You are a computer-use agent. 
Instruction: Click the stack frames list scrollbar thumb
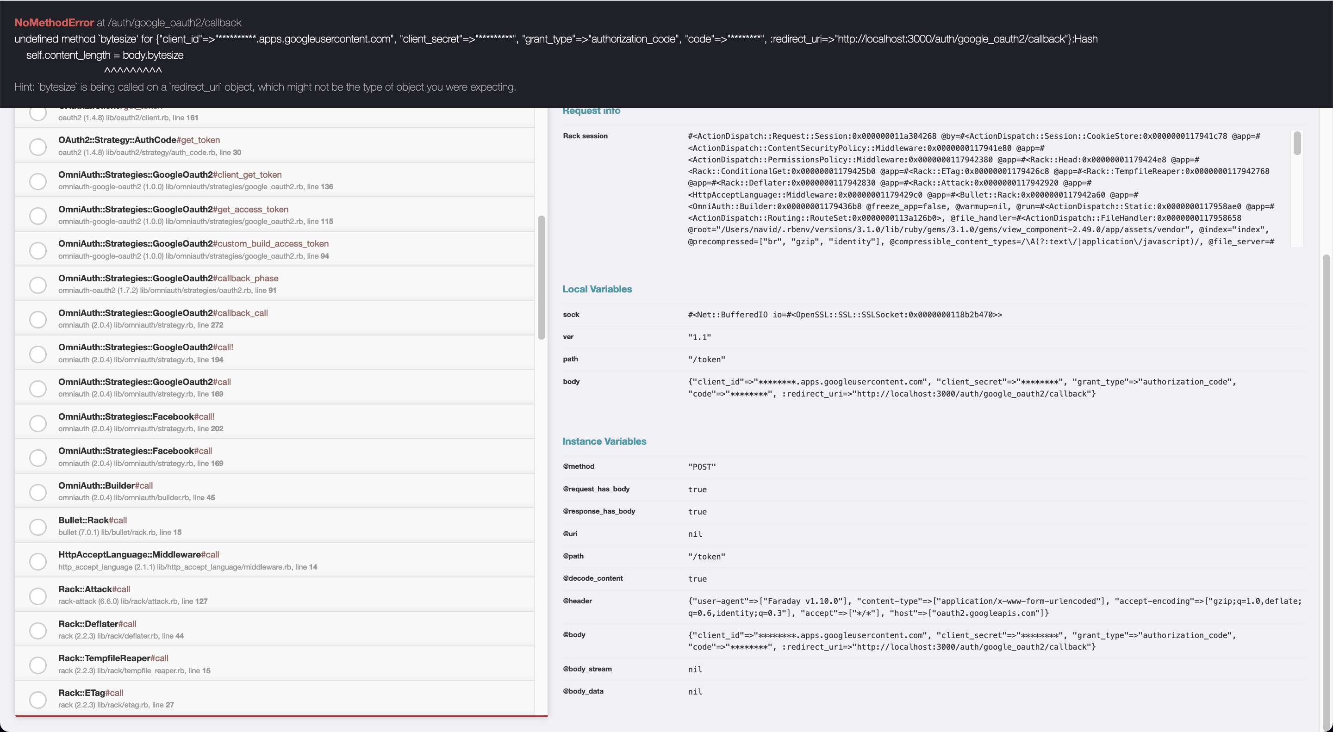[541, 277]
